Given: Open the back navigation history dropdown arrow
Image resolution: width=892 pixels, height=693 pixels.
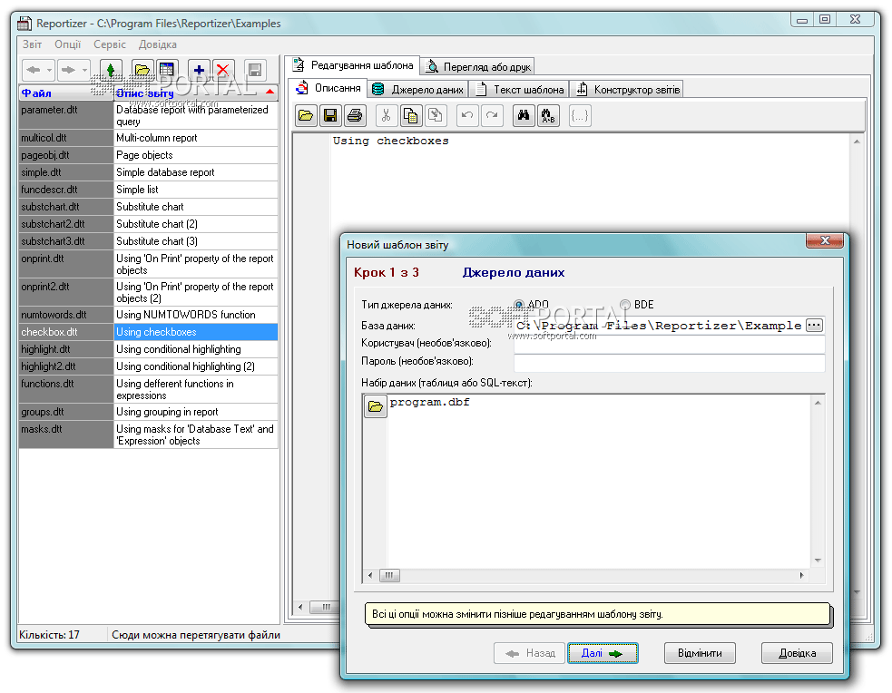Looking at the screenshot, I should coord(50,70).
